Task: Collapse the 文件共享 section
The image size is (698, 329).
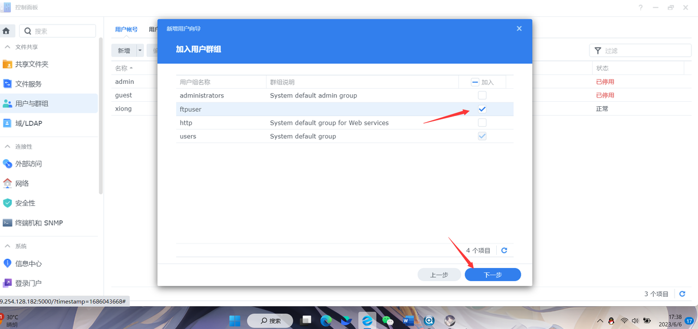Action: click(x=8, y=47)
